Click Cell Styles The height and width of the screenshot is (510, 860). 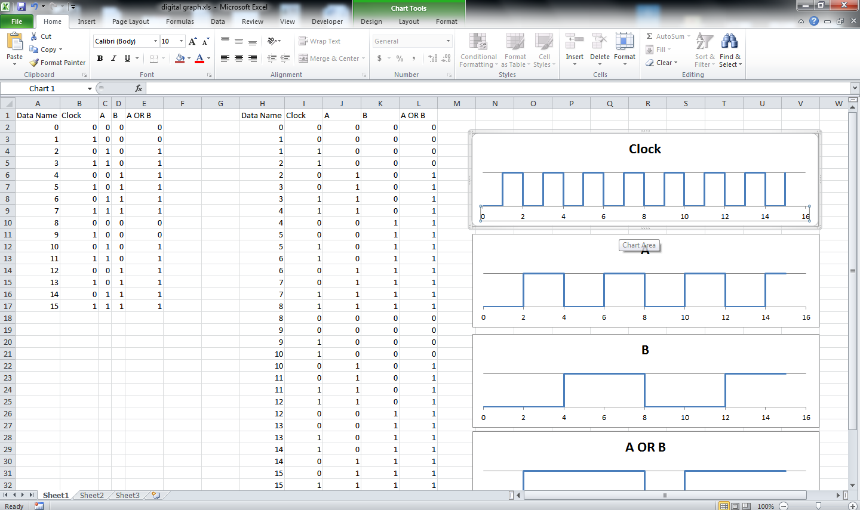pyautogui.click(x=544, y=51)
